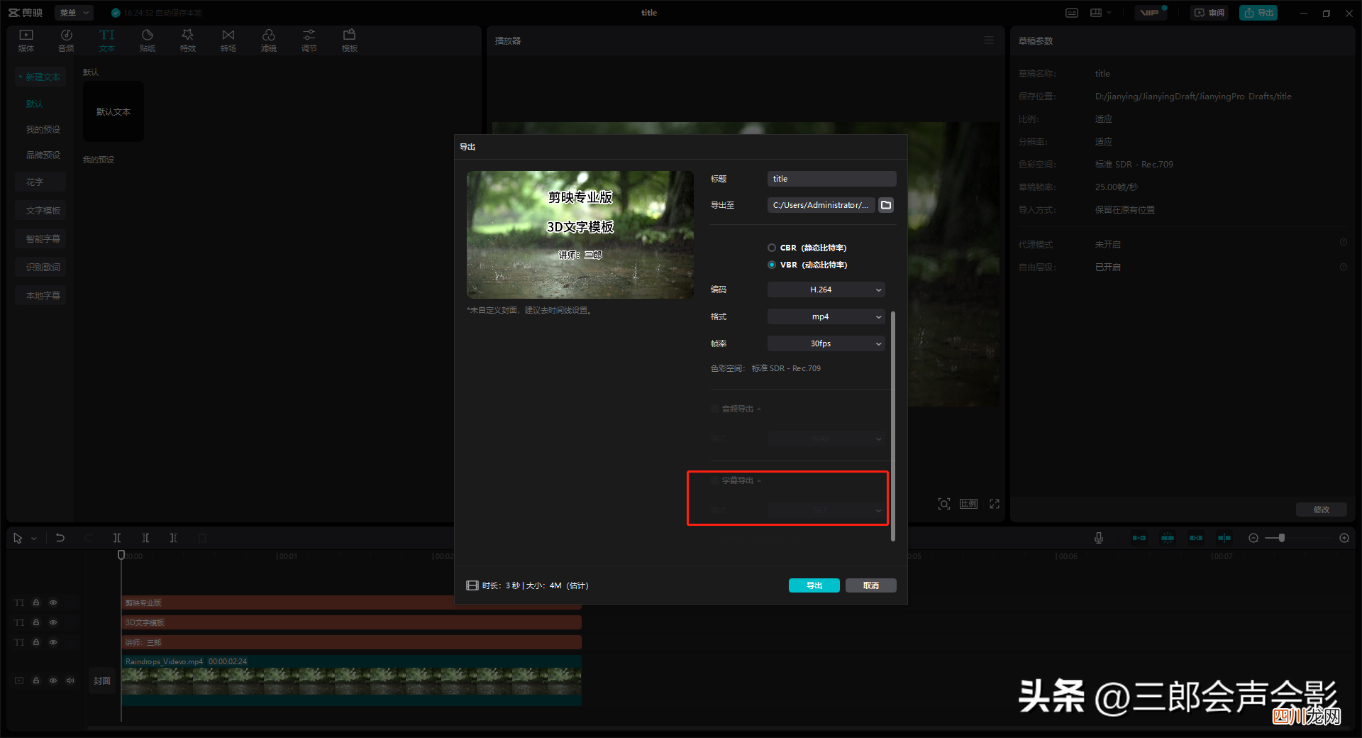Zoom out the timeline with the minus icon
1362x738 pixels.
(1253, 538)
